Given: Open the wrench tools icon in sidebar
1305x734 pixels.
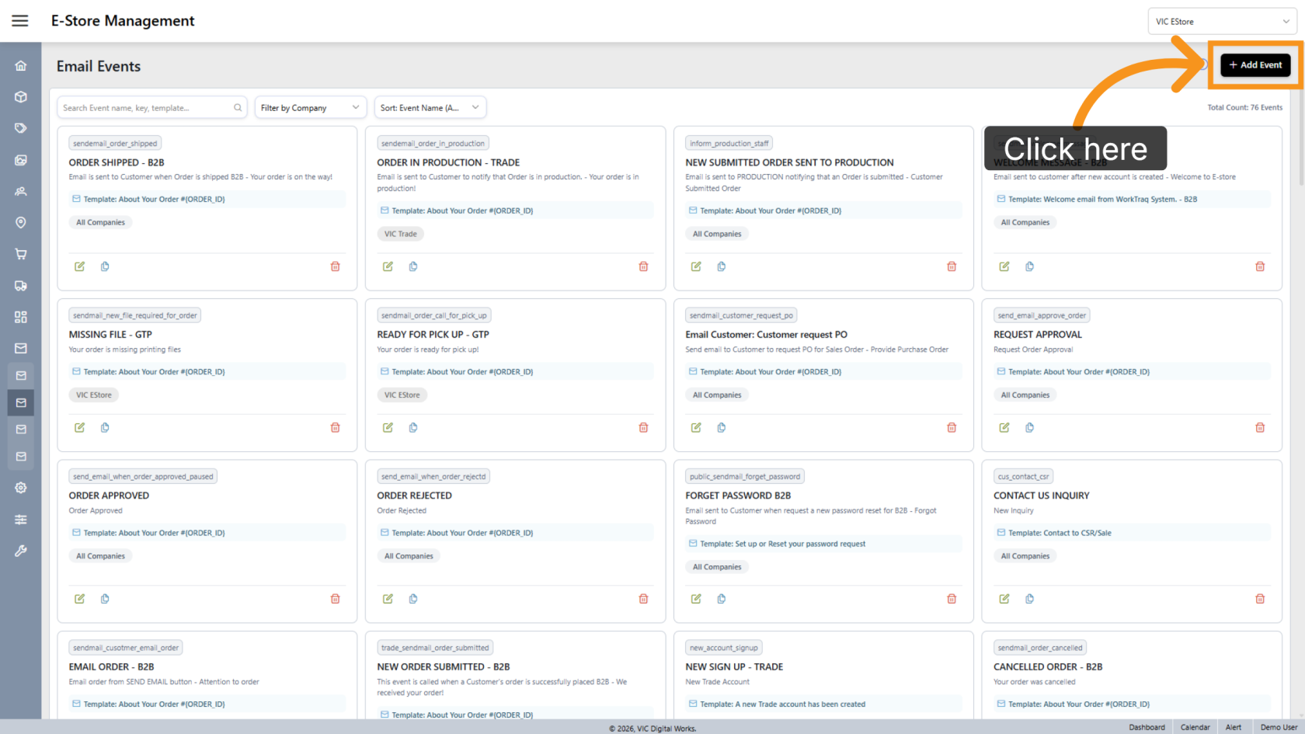Looking at the screenshot, I should [21, 551].
